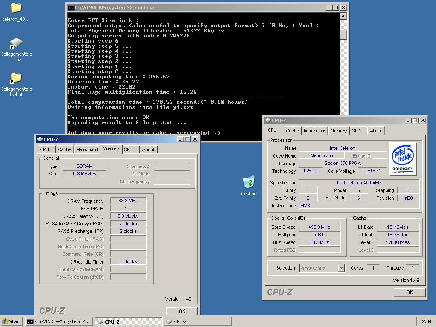Activate the second CPU-Z taskbar button

[198, 321]
